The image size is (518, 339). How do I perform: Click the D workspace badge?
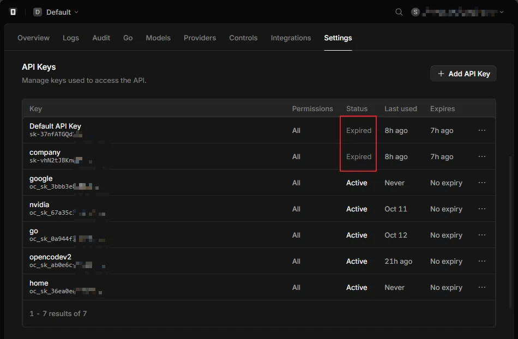click(37, 12)
